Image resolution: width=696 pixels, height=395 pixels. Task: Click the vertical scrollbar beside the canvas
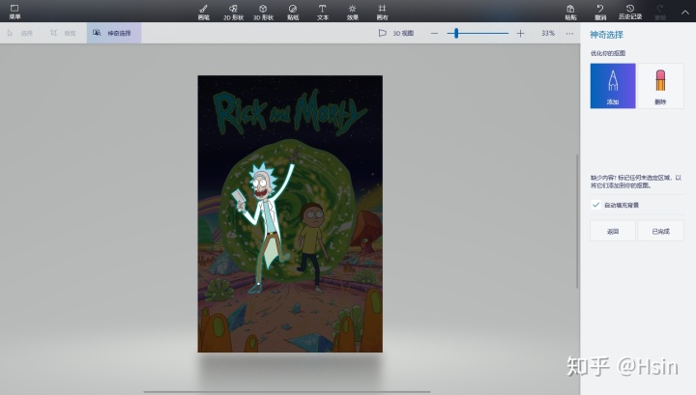577,222
